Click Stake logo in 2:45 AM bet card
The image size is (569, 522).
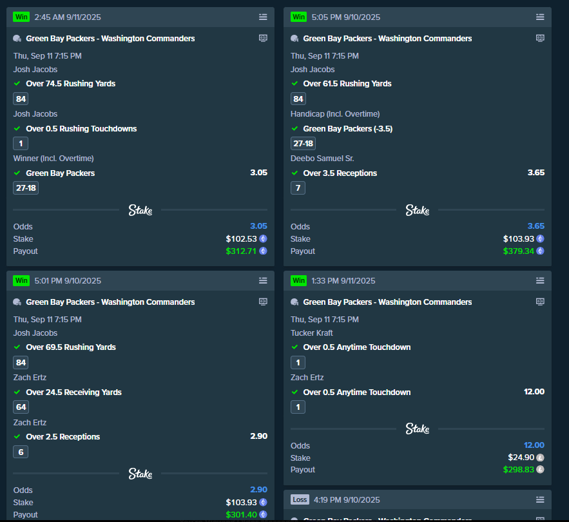tap(140, 210)
